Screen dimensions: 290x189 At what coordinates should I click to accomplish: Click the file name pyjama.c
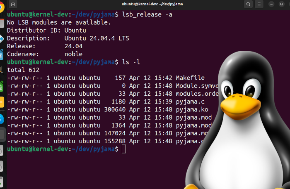coord(190,102)
